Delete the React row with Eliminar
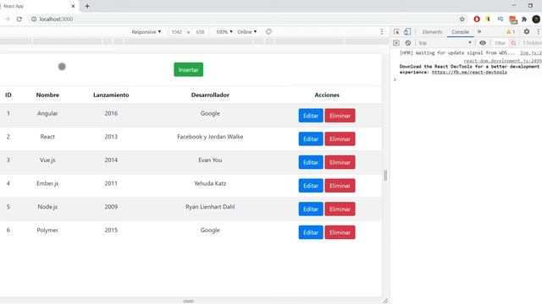Screen dimensions: 542x304 pyautogui.click(x=340, y=138)
